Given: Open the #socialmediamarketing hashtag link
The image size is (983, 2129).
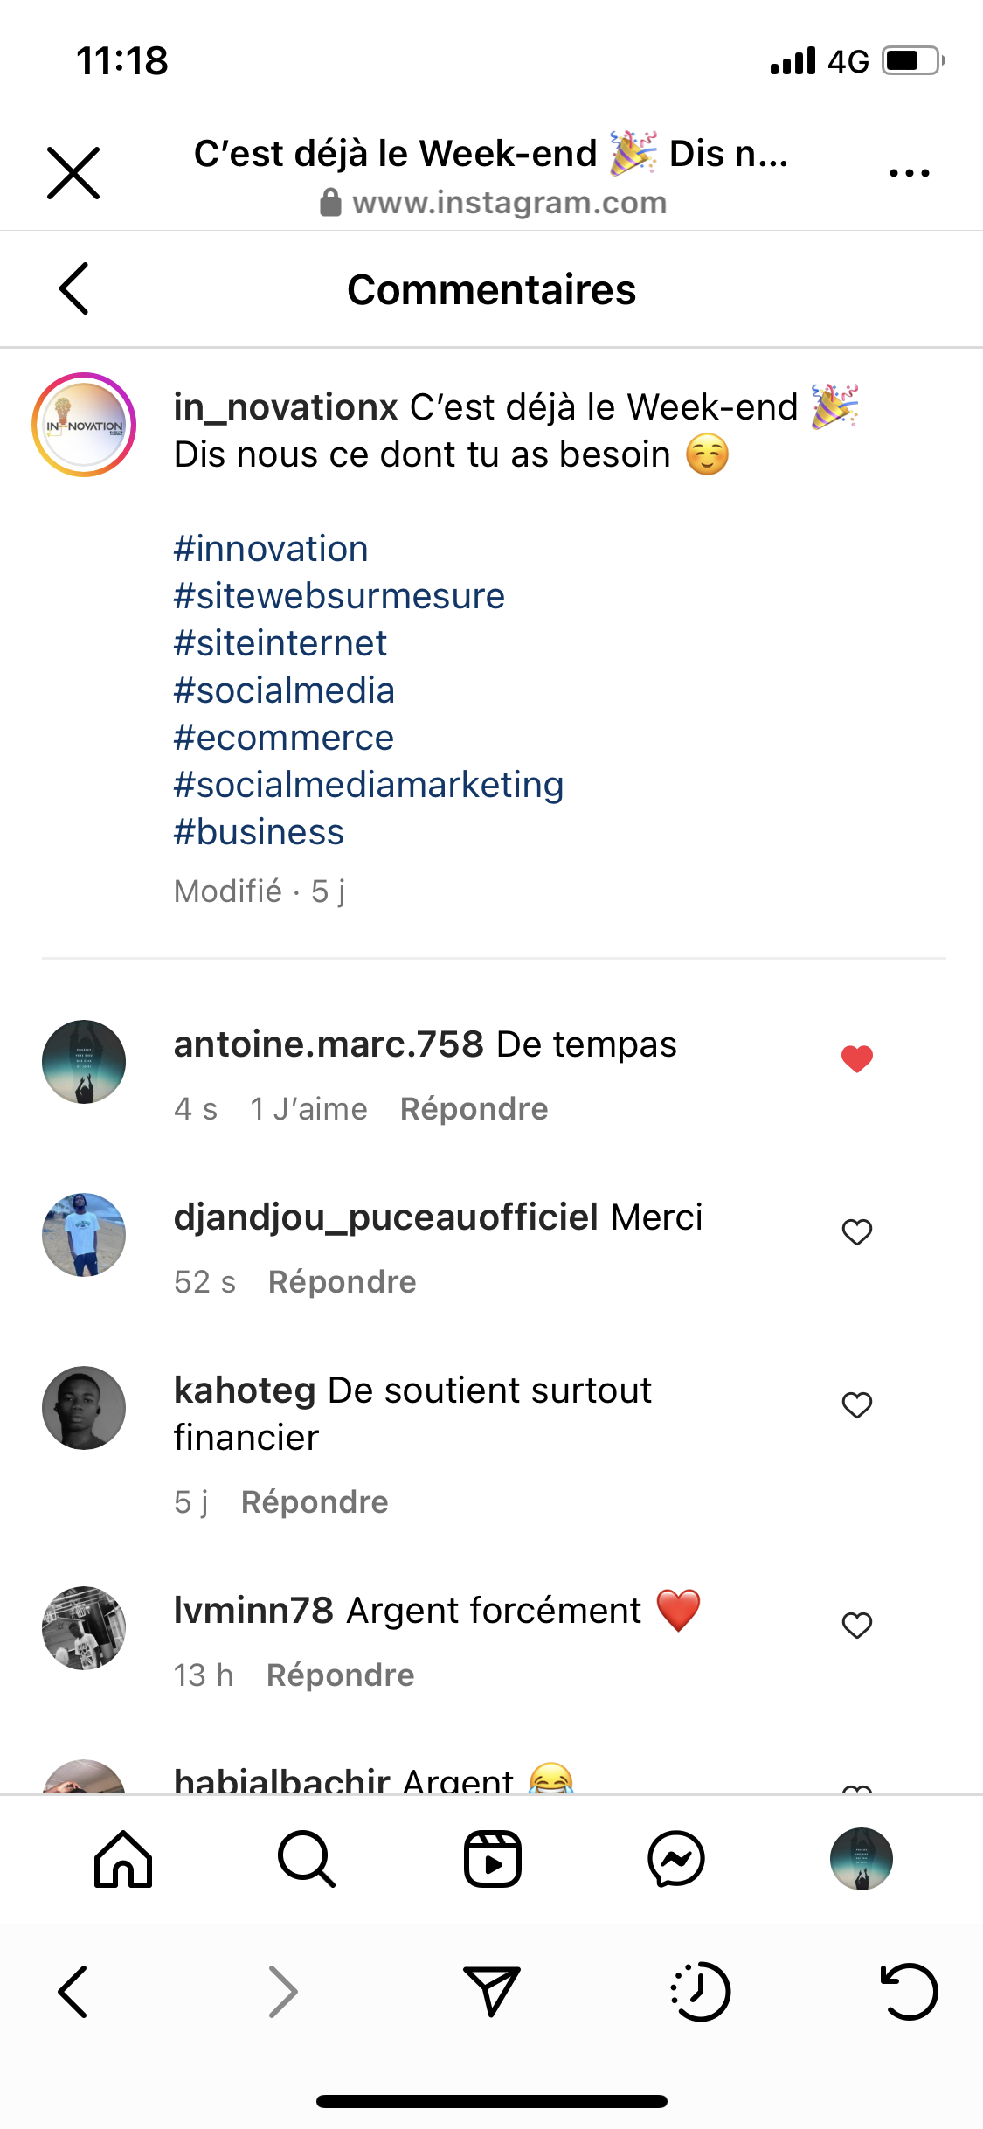Looking at the screenshot, I should click(x=368, y=785).
